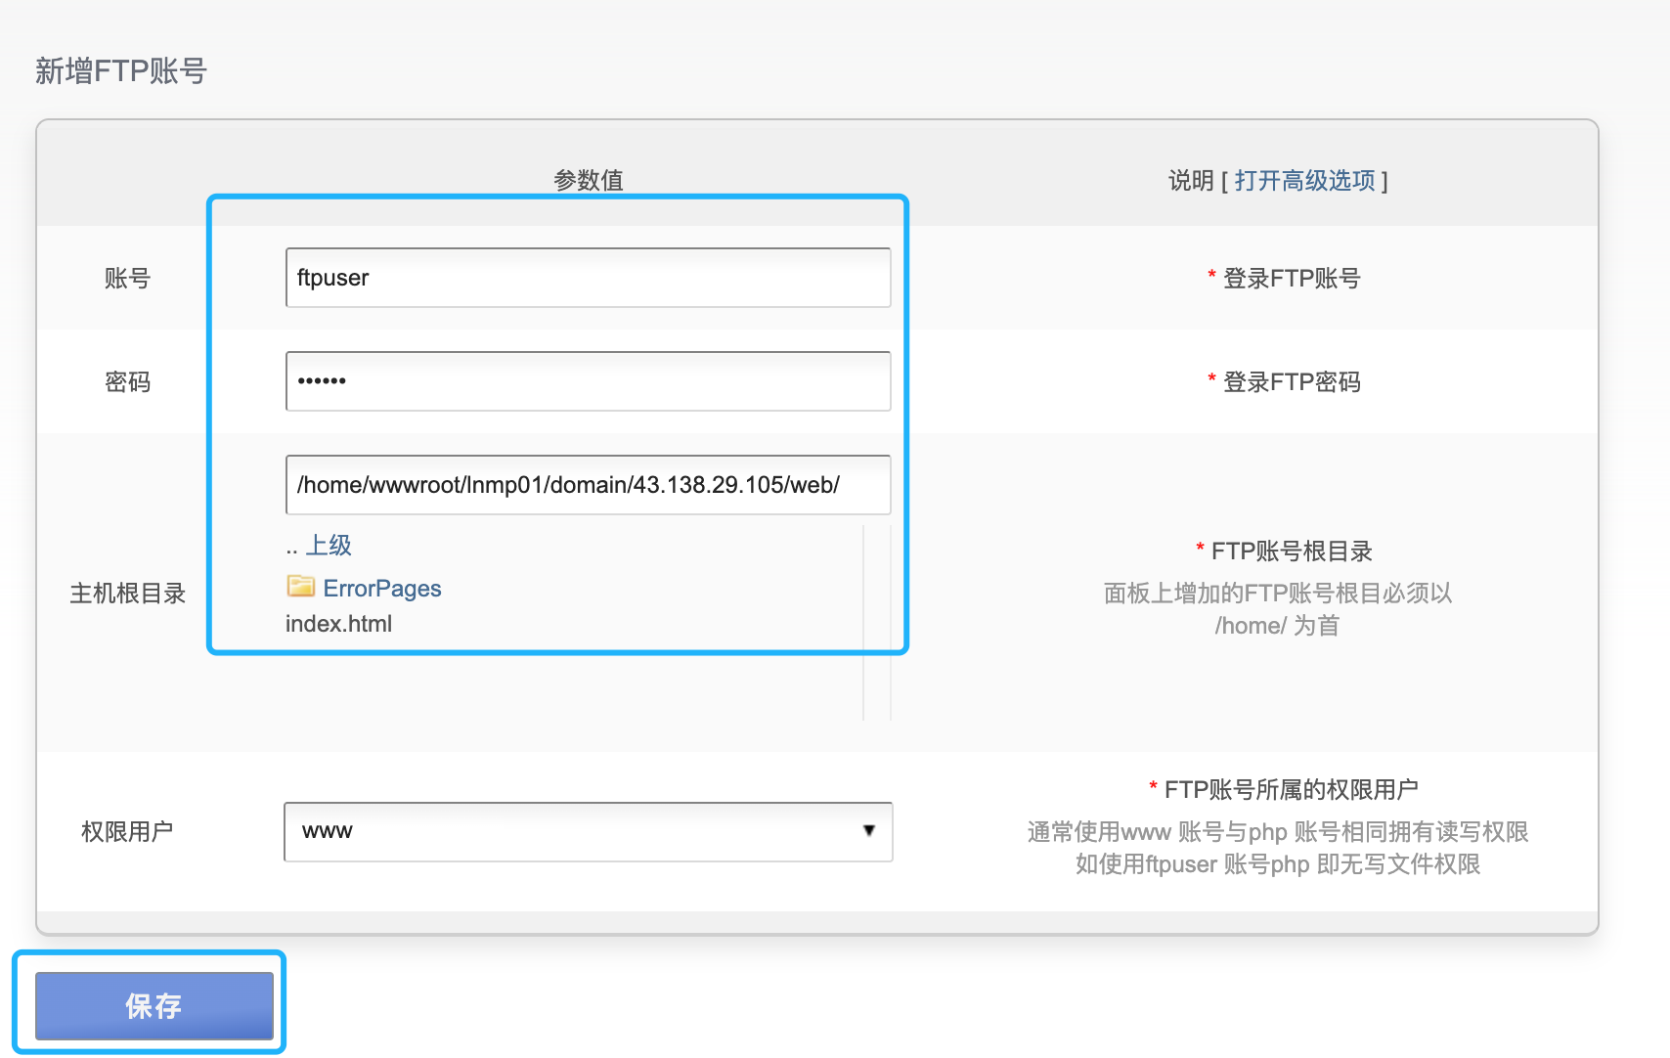Click the 主机根目录 row label
The width and height of the screenshot is (1670, 1058).
[x=128, y=594]
